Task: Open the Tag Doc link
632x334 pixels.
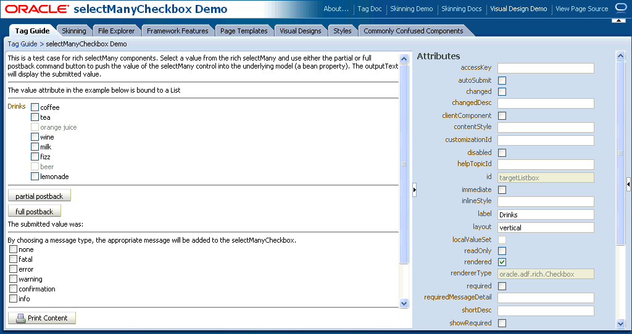Action: tap(370, 9)
